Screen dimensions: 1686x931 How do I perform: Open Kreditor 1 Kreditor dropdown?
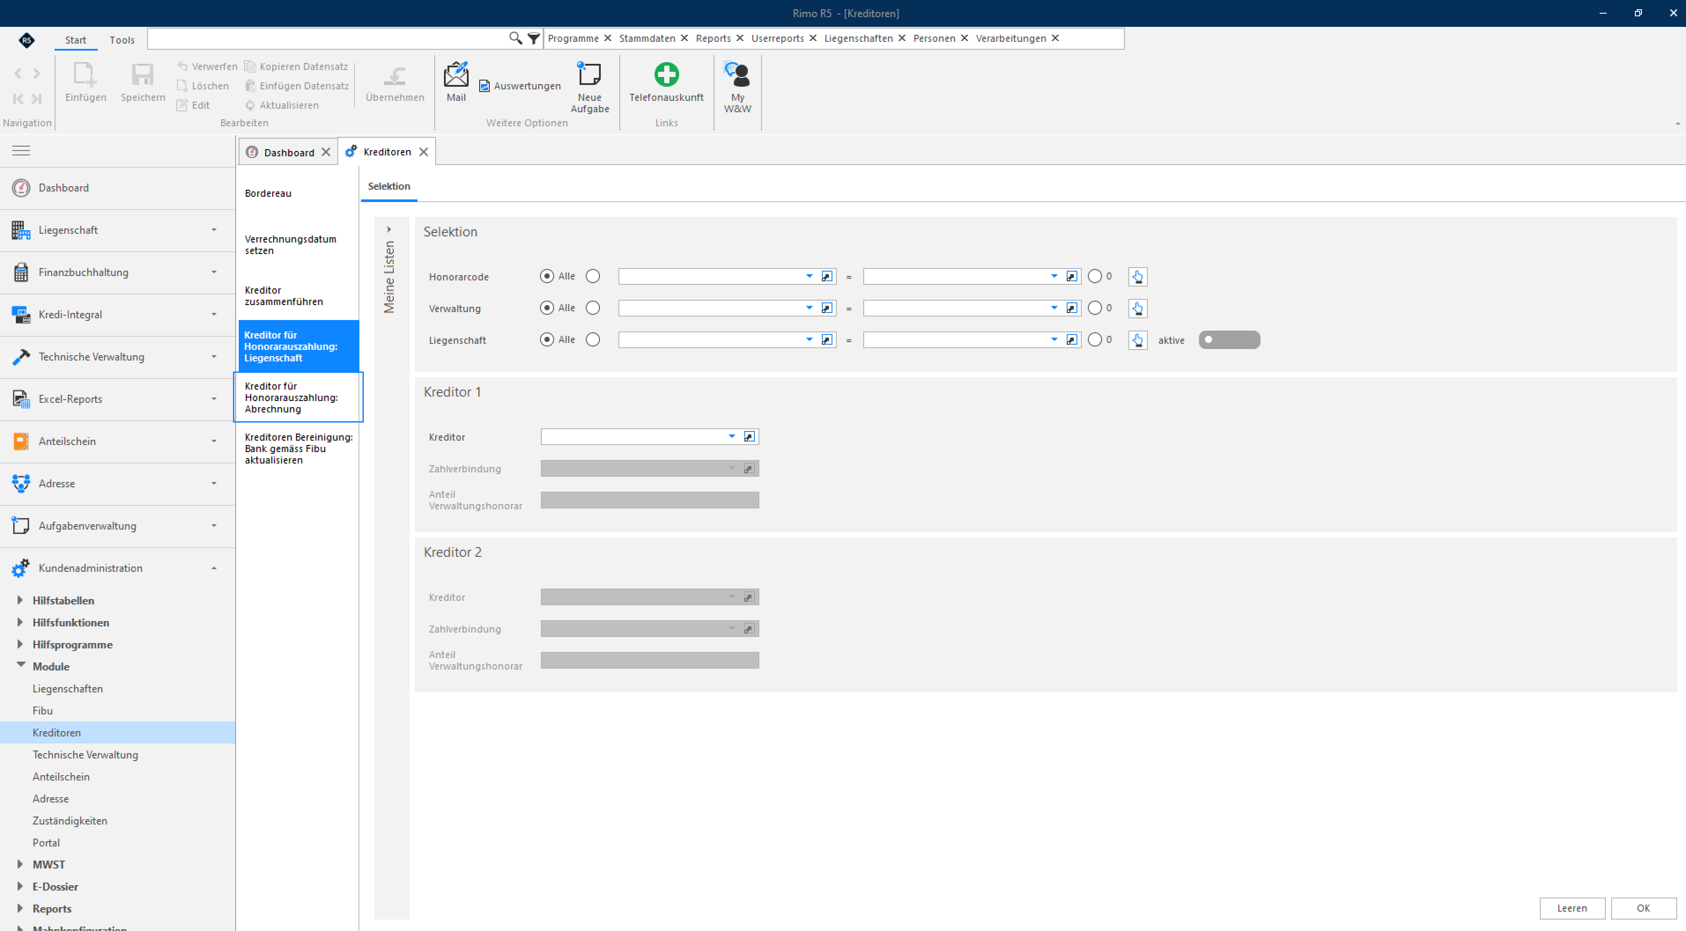731,436
